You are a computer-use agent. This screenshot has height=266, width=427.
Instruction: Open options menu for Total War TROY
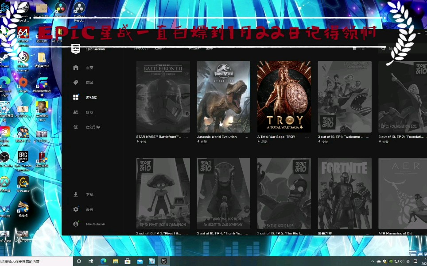pyautogui.click(x=307, y=137)
